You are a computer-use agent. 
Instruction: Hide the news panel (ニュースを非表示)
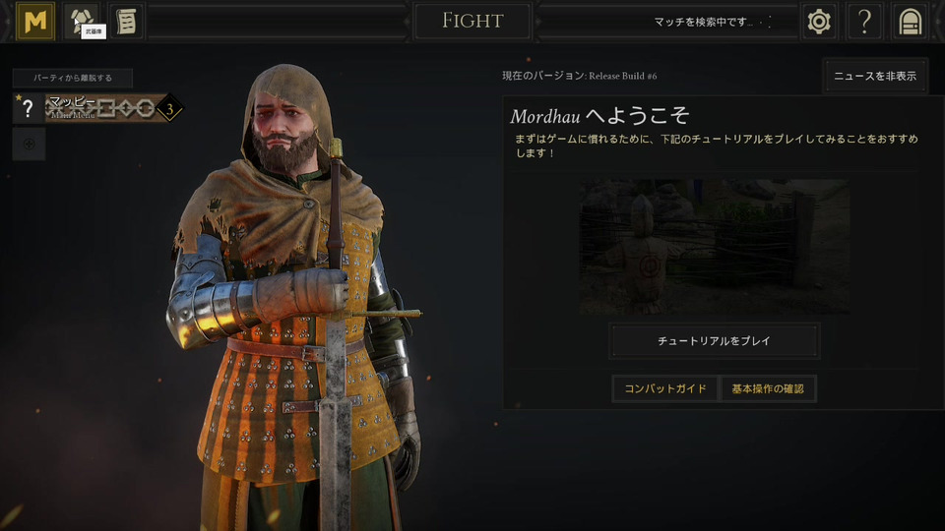click(875, 76)
